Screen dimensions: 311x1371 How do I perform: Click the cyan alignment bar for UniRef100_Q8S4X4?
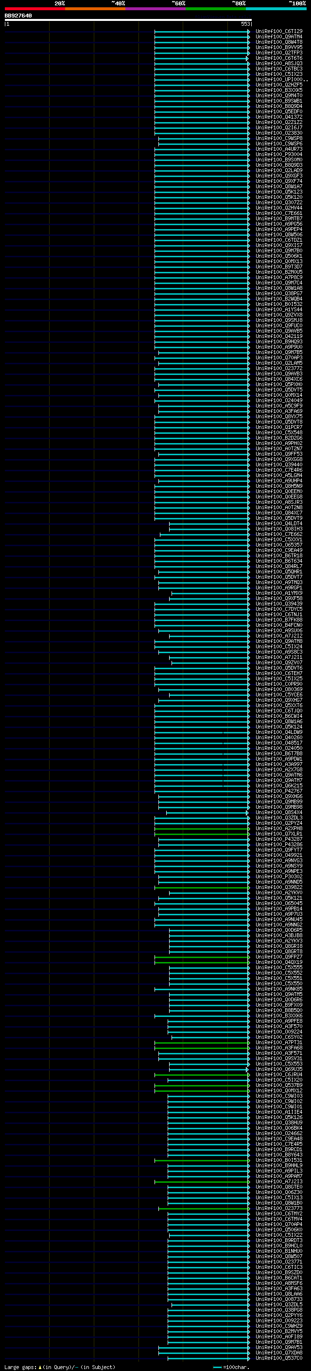coord(207,813)
